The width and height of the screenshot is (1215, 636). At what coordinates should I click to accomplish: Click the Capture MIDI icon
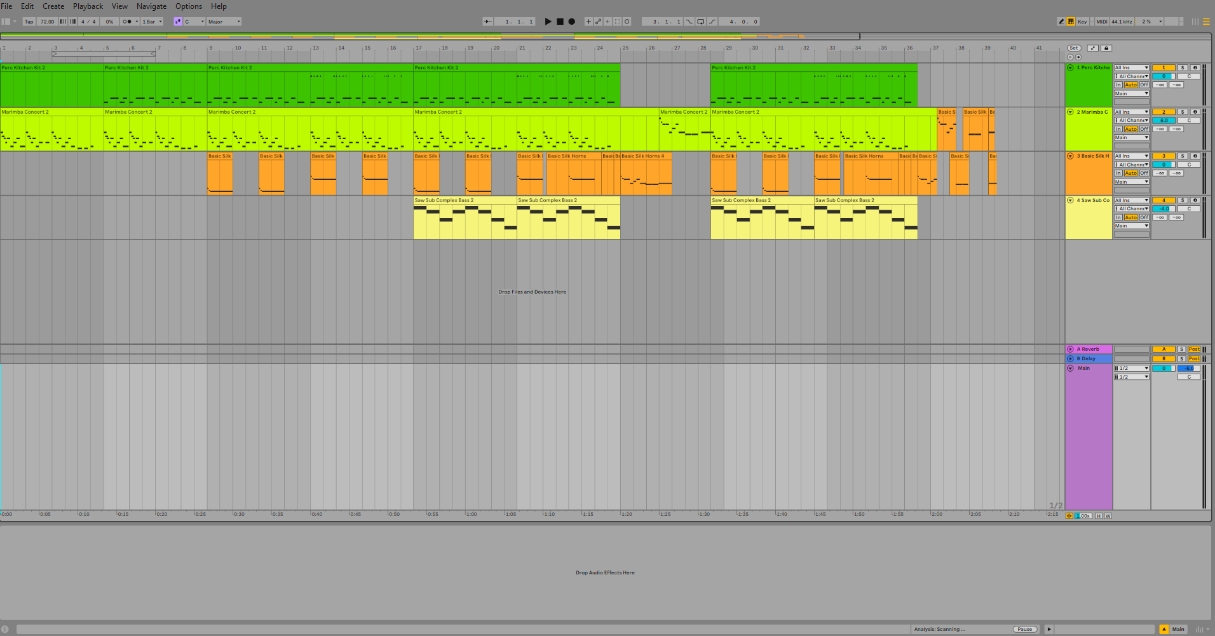click(x=617, y=22)
